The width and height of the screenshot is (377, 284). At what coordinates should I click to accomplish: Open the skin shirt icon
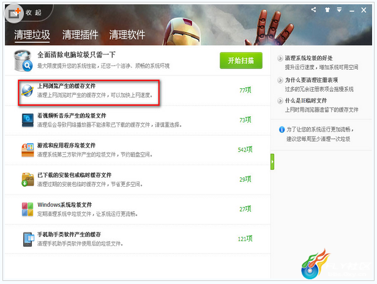[327, 10]
